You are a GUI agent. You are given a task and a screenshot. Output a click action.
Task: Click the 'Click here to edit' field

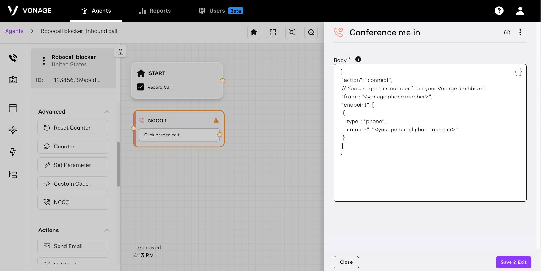coord(179,135)
